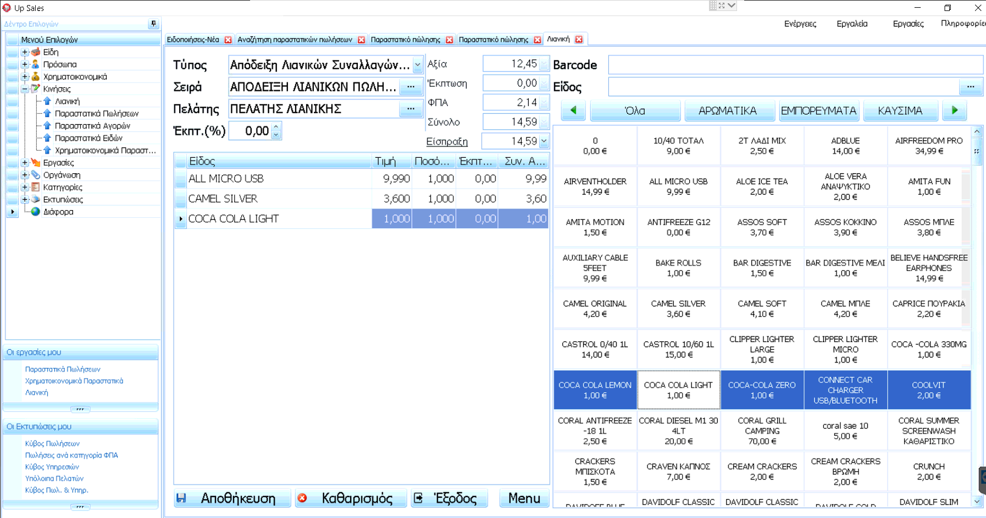Close the Ειδοποιήσεις-Νέα tab
The width and height of the screenshot is (986, 518).
coord(228,40)
